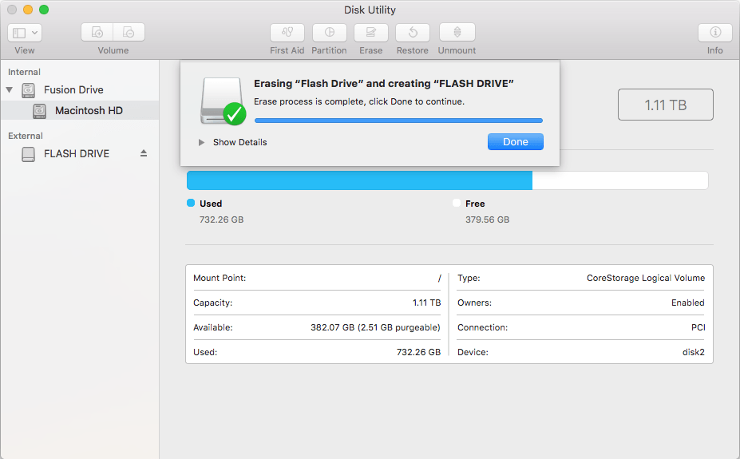Click the Fusion Drive disk icon

pos(28,89)
